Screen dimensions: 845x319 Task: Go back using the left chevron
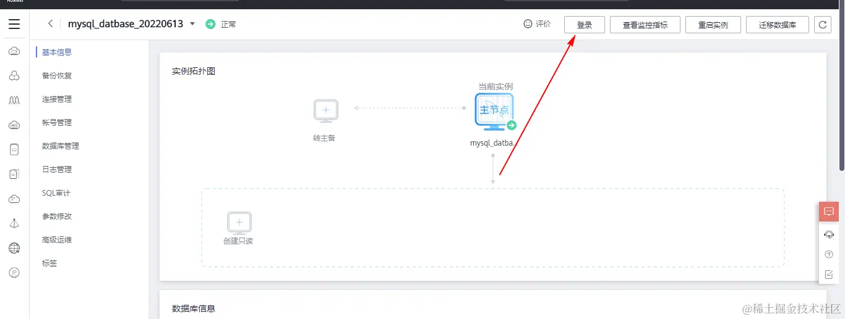51,24
